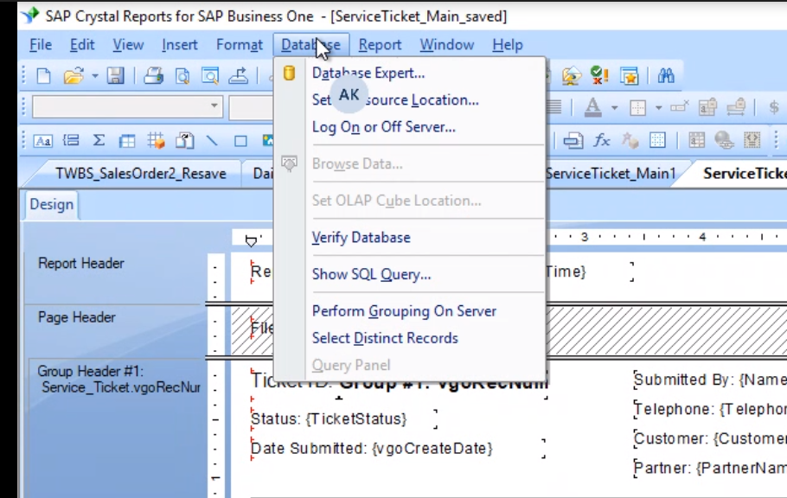Screen dimensions: 787x498
Task: Open Print Preview from the toolbar
Action: (182, 76)
